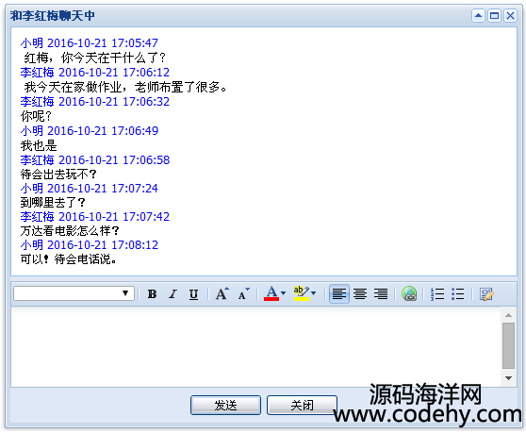Viewport: 526px width, 433px height.
Task: Open highlight color dropdown arrow
Action: click(x=314, y=293)
